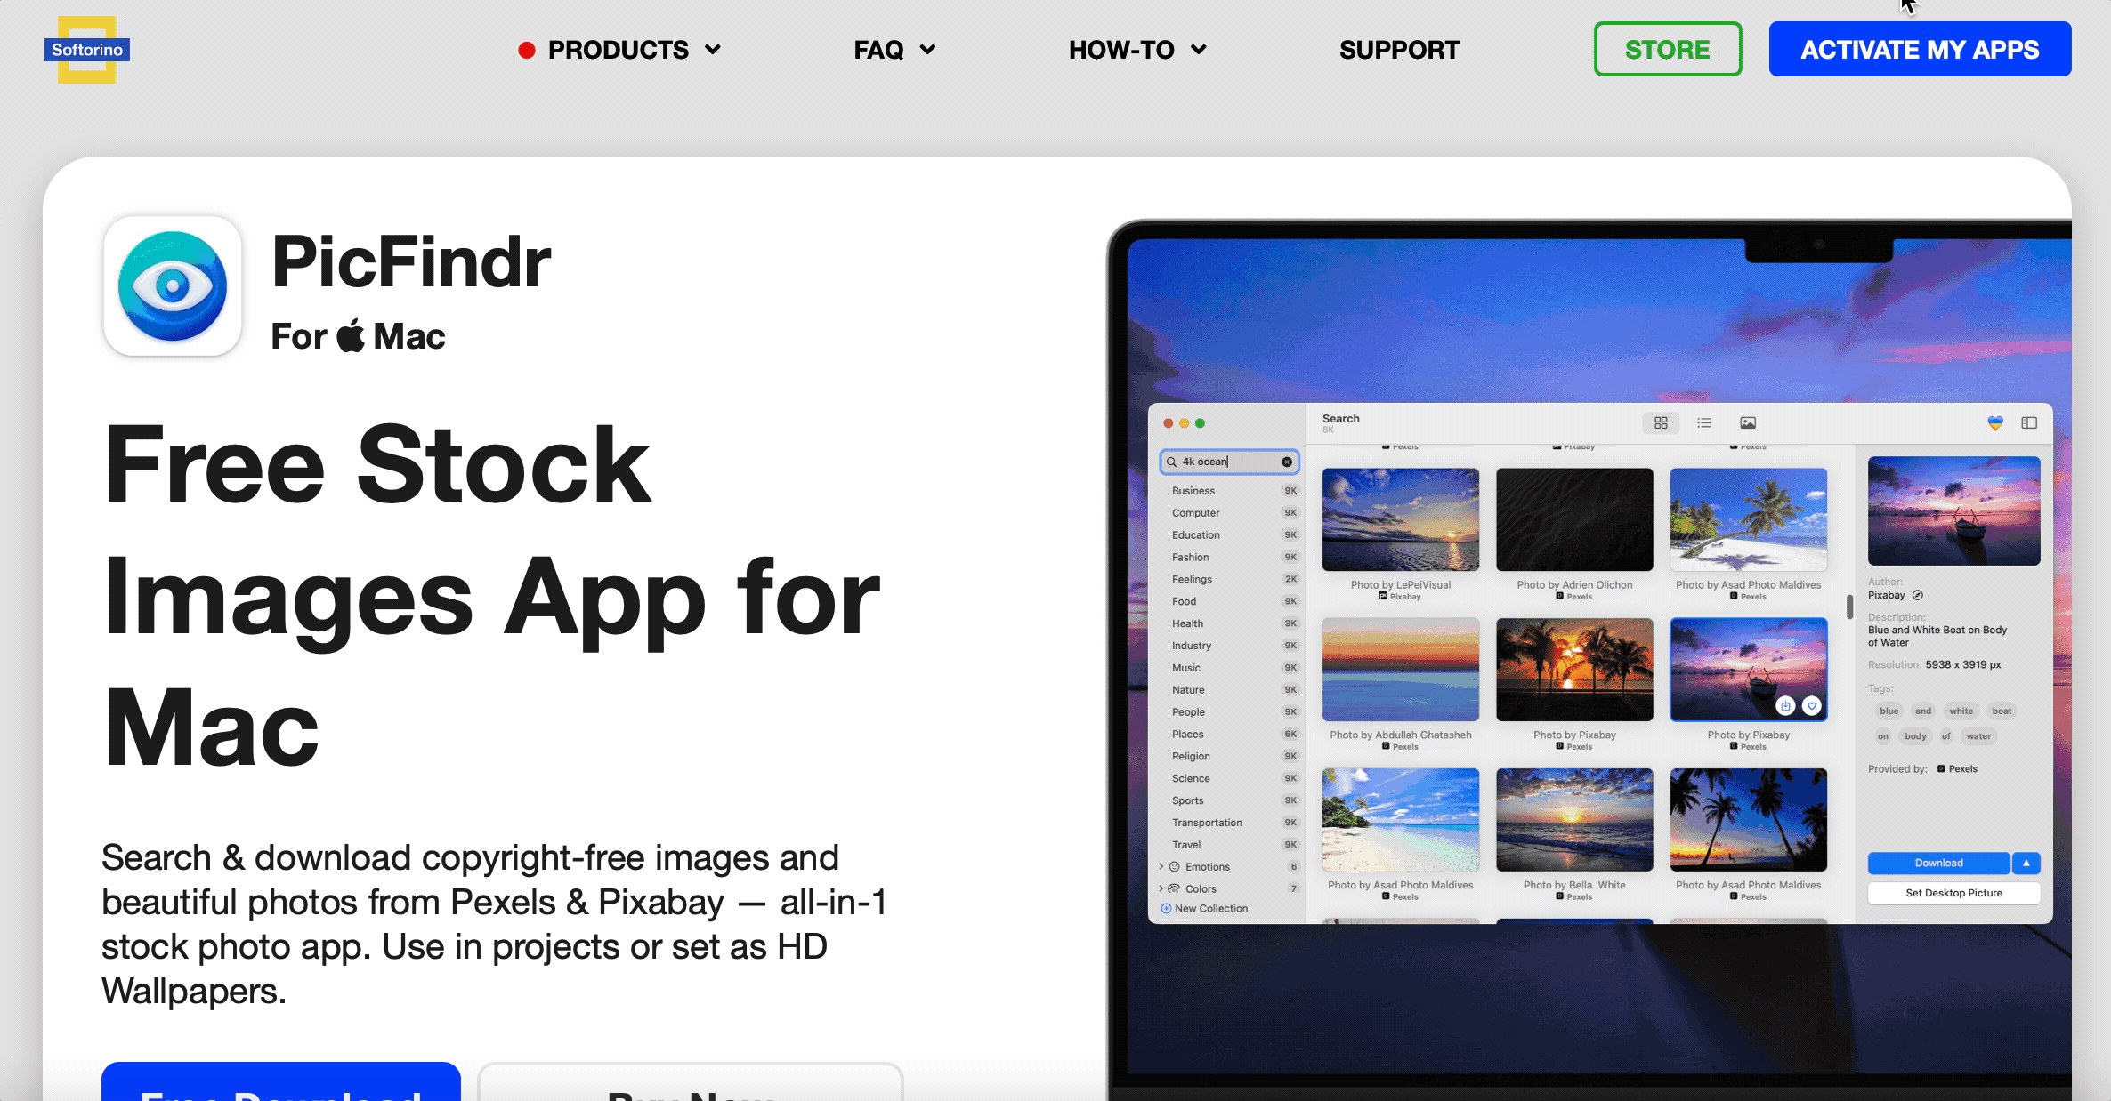
Task: Click download icon on selected thumbnail
Action: pyautogui.click(x=1785, y=706)
